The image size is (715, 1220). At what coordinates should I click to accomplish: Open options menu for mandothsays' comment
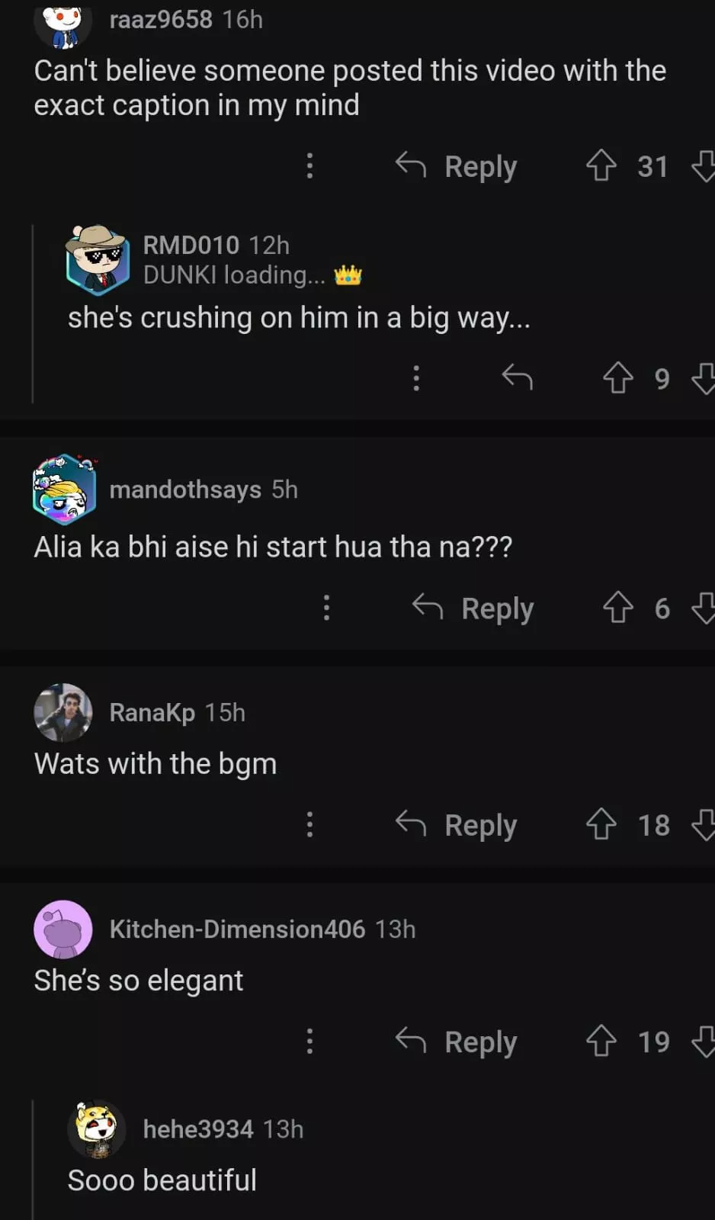[x=326, y=608]
